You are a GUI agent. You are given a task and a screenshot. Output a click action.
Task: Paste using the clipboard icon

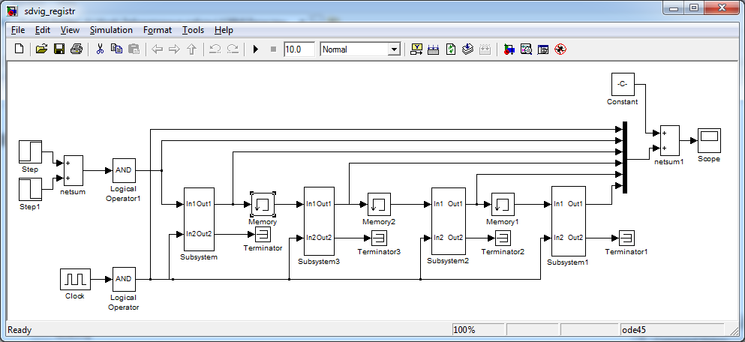point(134,49)
